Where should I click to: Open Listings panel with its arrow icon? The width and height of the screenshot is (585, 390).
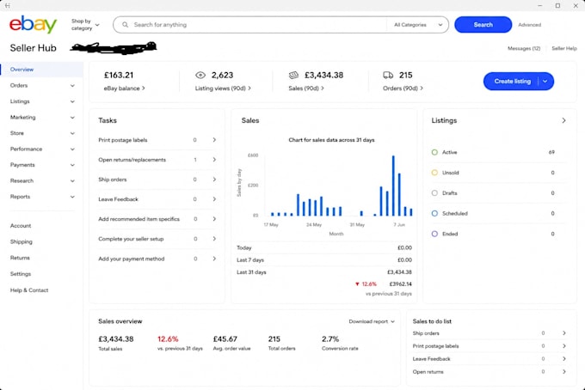click(563, 120)
